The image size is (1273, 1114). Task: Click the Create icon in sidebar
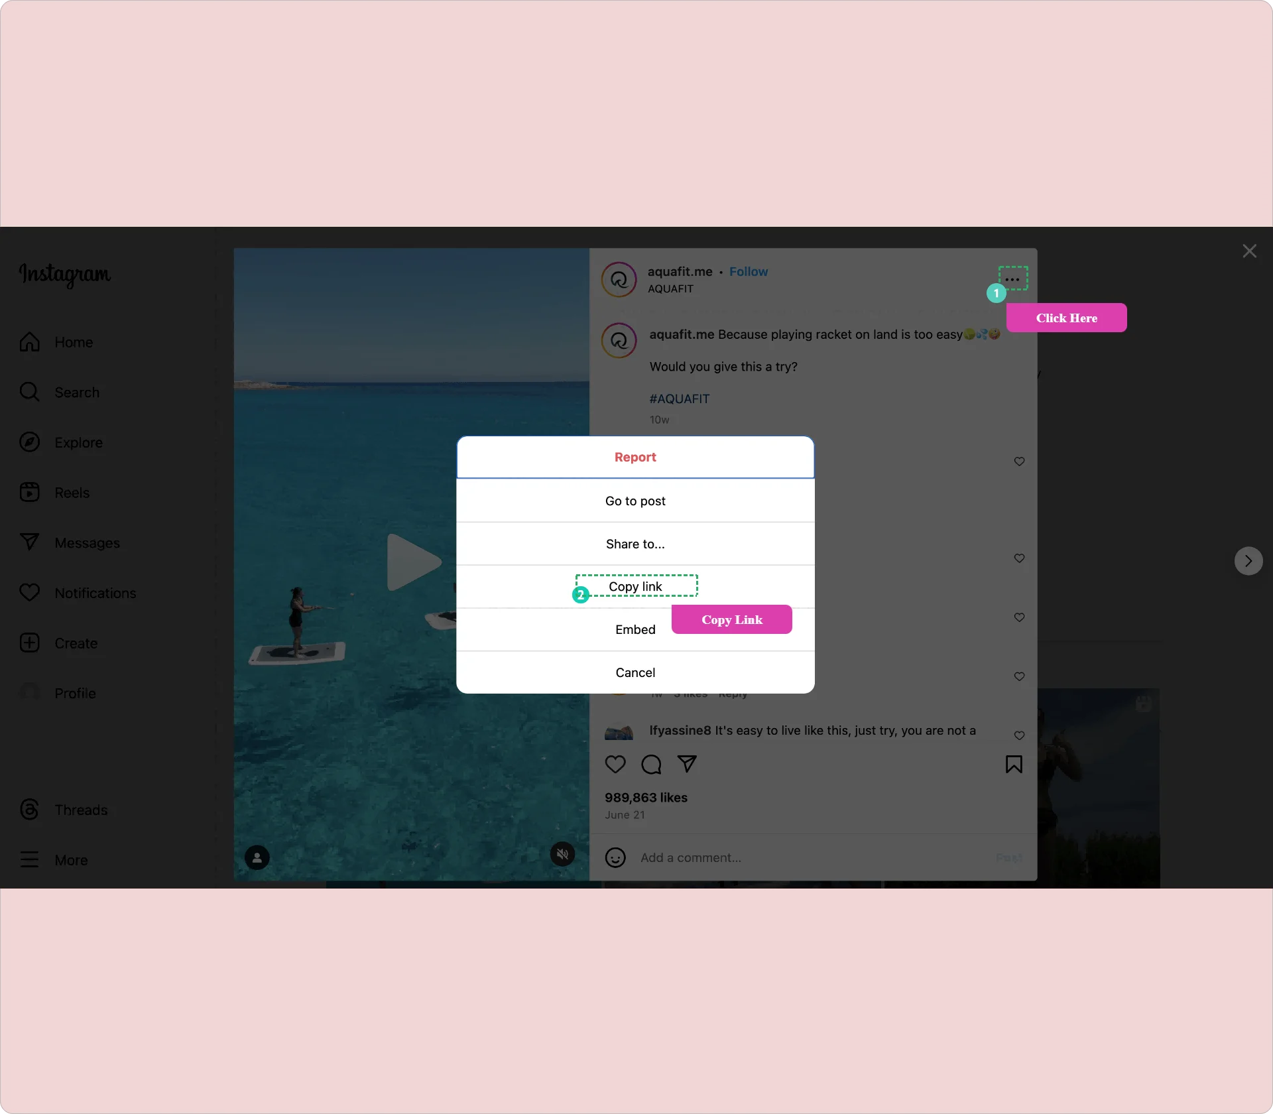29,643
